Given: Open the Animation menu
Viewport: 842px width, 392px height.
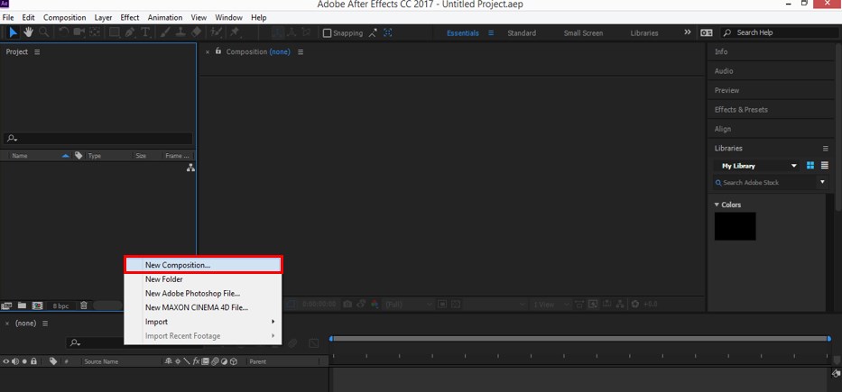Looking at the screenshot, I should point(165,18).
